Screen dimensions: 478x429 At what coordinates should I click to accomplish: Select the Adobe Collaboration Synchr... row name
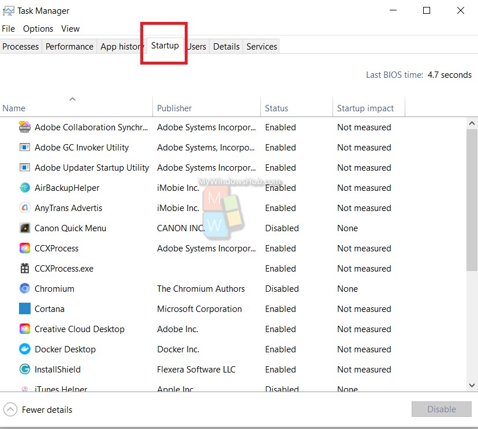coord(91,127)
